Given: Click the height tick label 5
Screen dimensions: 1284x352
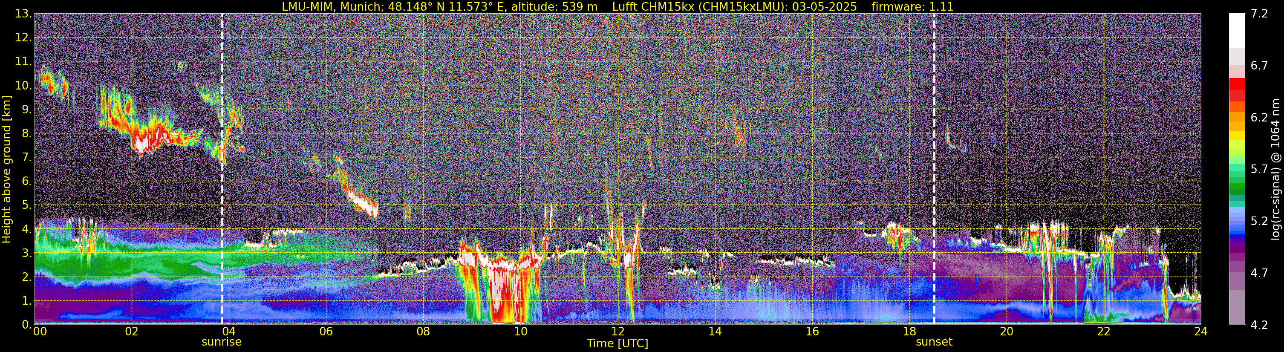Looking at the screenshot, I should coord(26,205).
